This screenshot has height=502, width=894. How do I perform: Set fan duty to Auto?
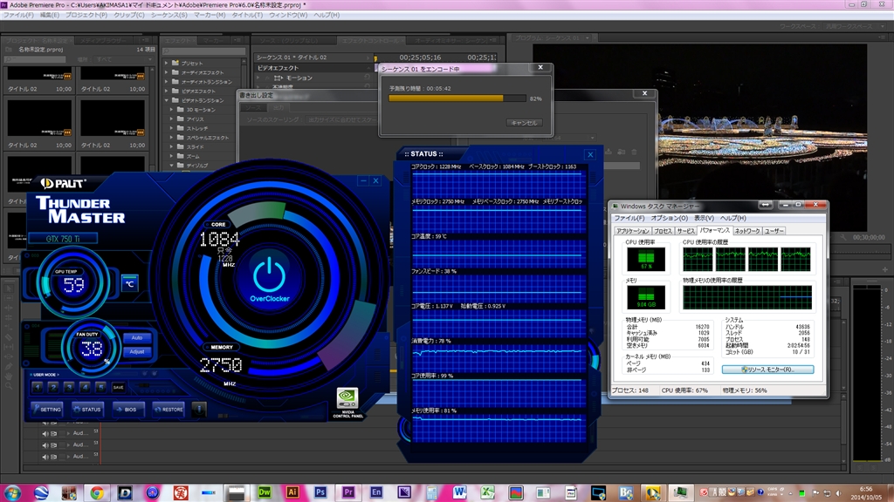point(137,337)
